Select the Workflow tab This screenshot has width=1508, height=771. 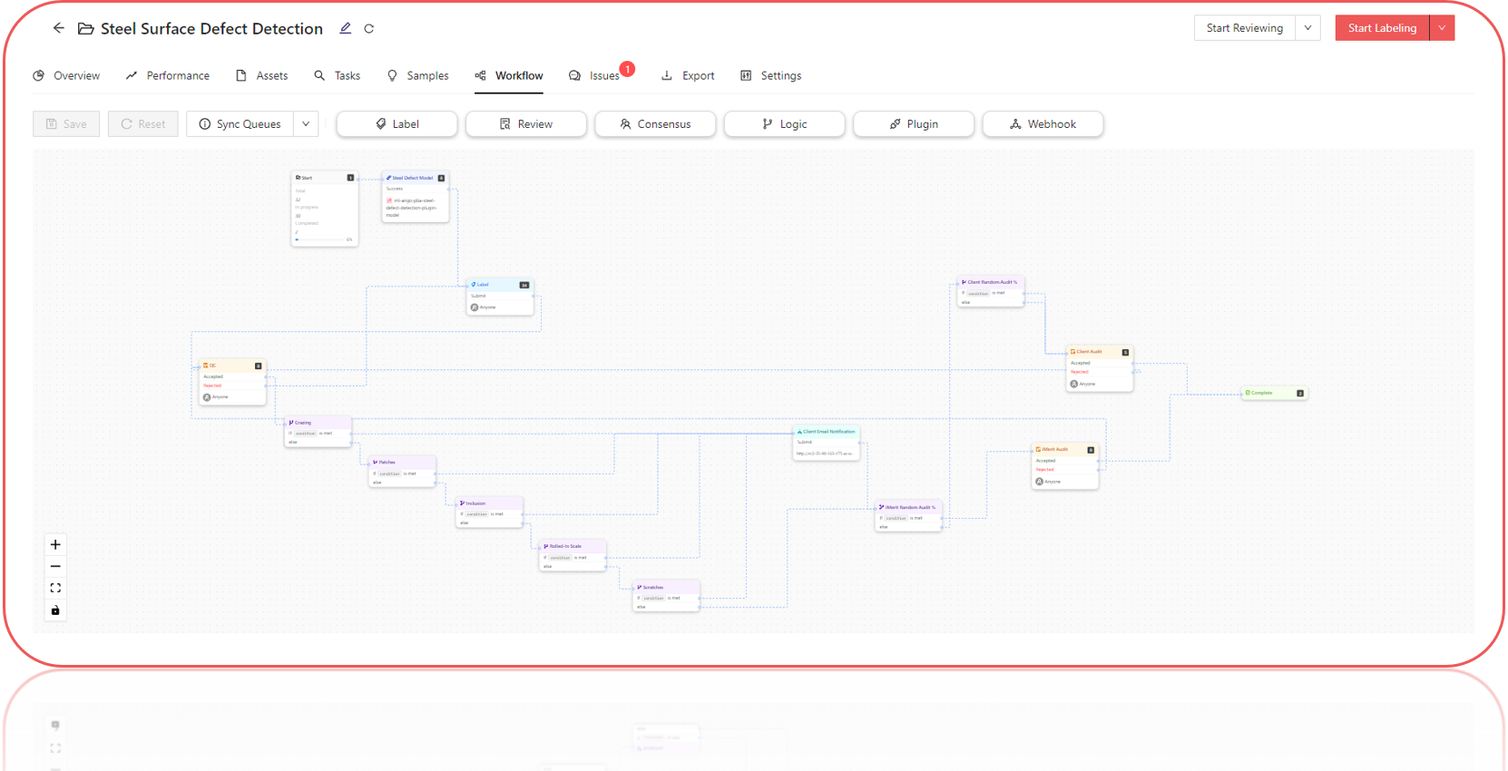[509, 75]
